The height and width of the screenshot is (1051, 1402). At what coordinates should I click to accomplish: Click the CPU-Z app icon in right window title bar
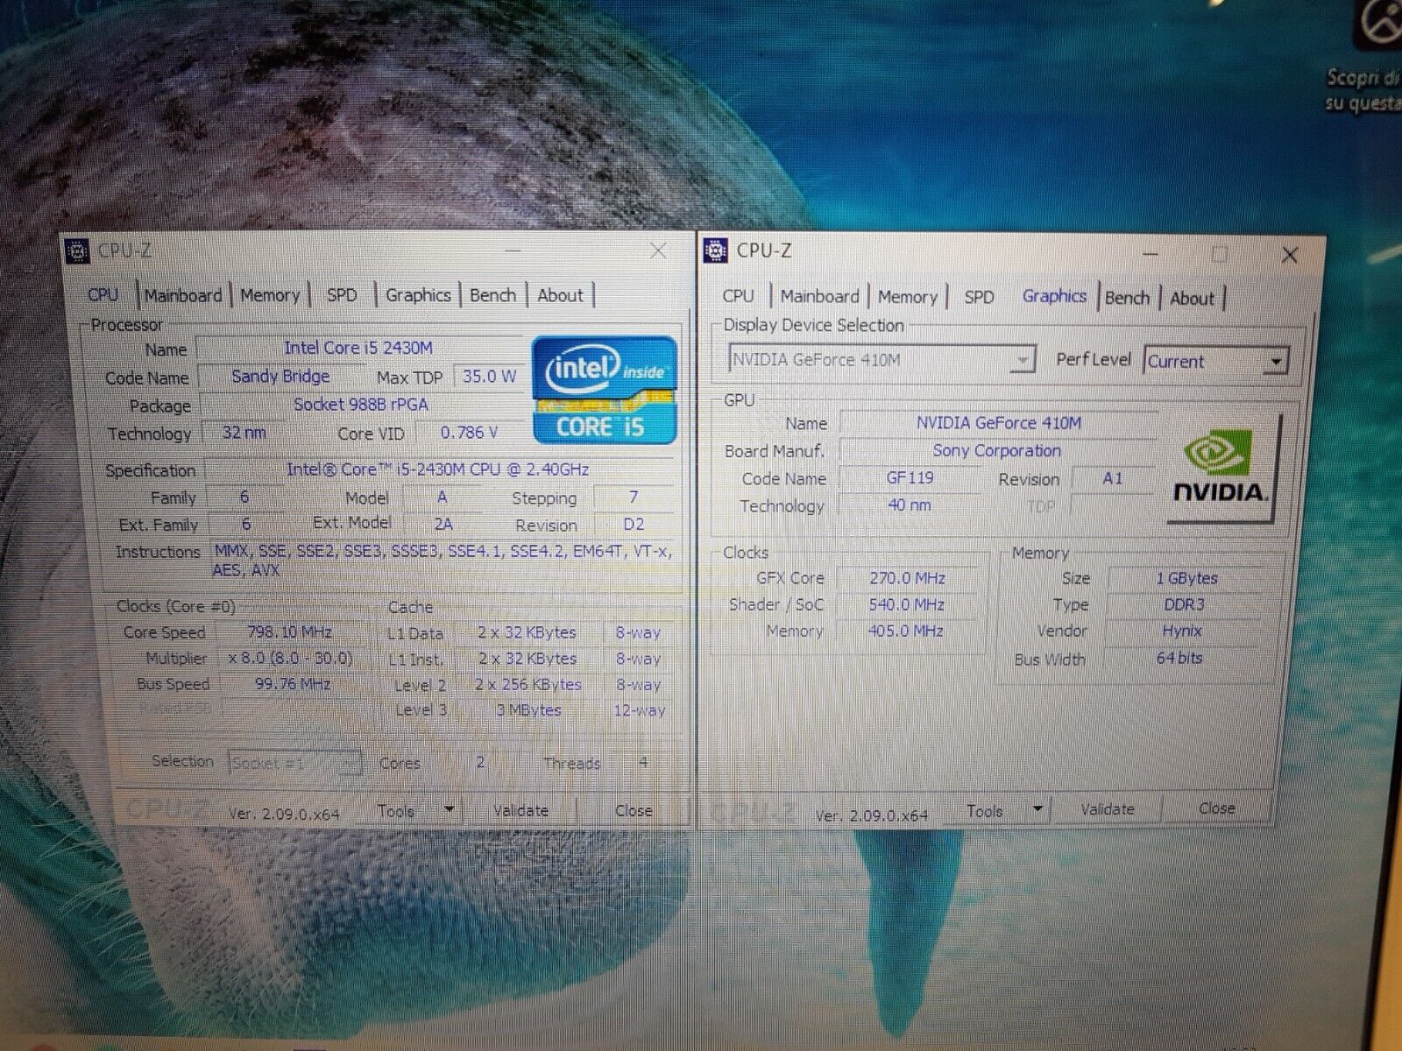click(x=716, y=251)
